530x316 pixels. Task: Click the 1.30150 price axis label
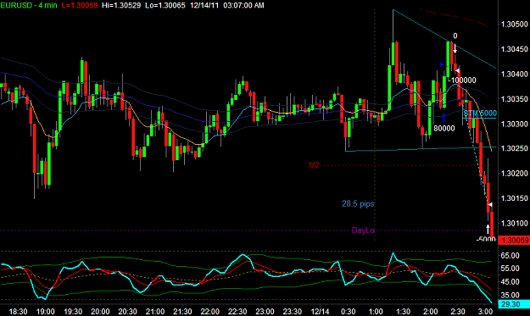[x=514, y=198]
